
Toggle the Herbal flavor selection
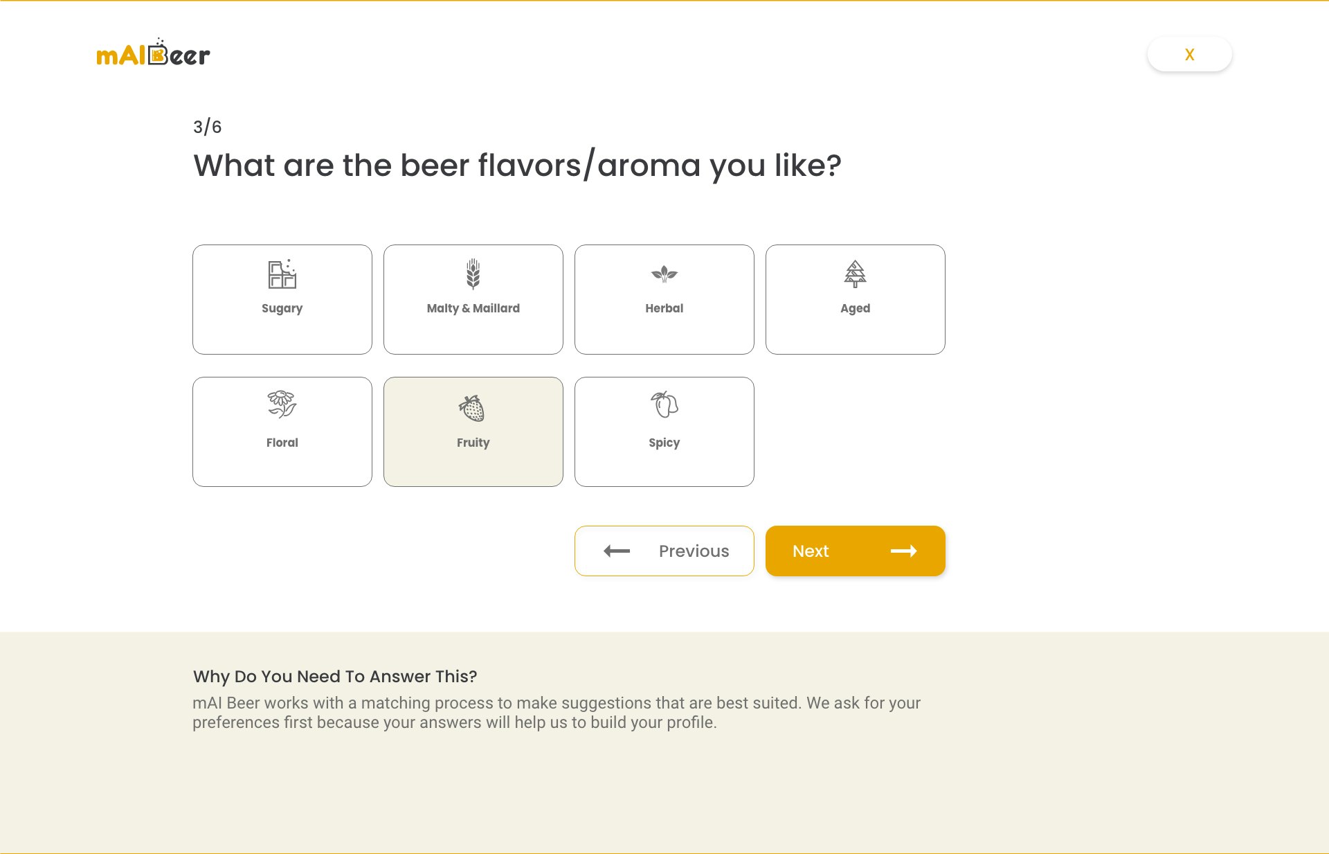click(x=664, y=299)
